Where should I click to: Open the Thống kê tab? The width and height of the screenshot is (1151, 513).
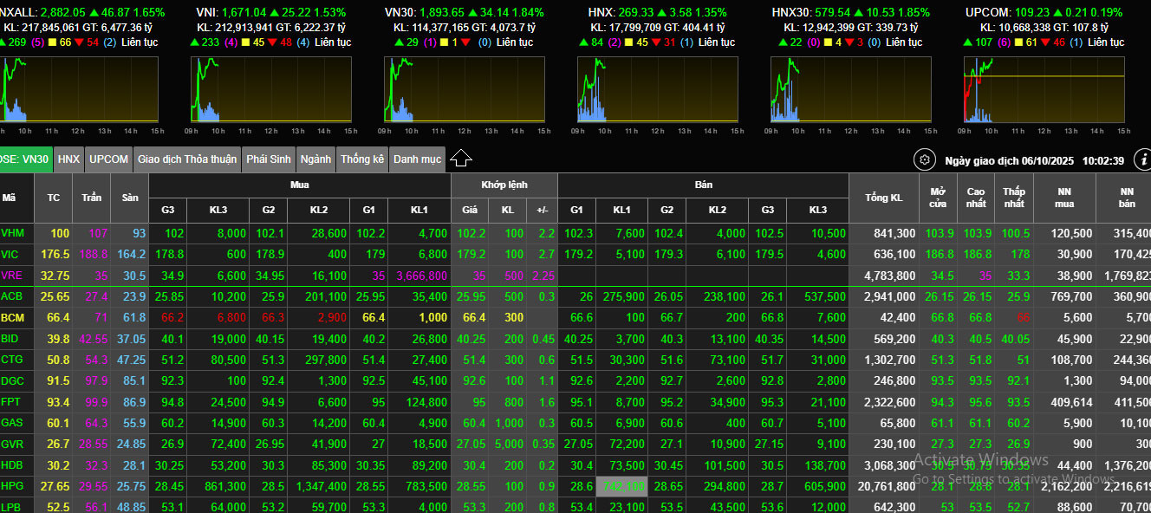click(x=362, y=159)
